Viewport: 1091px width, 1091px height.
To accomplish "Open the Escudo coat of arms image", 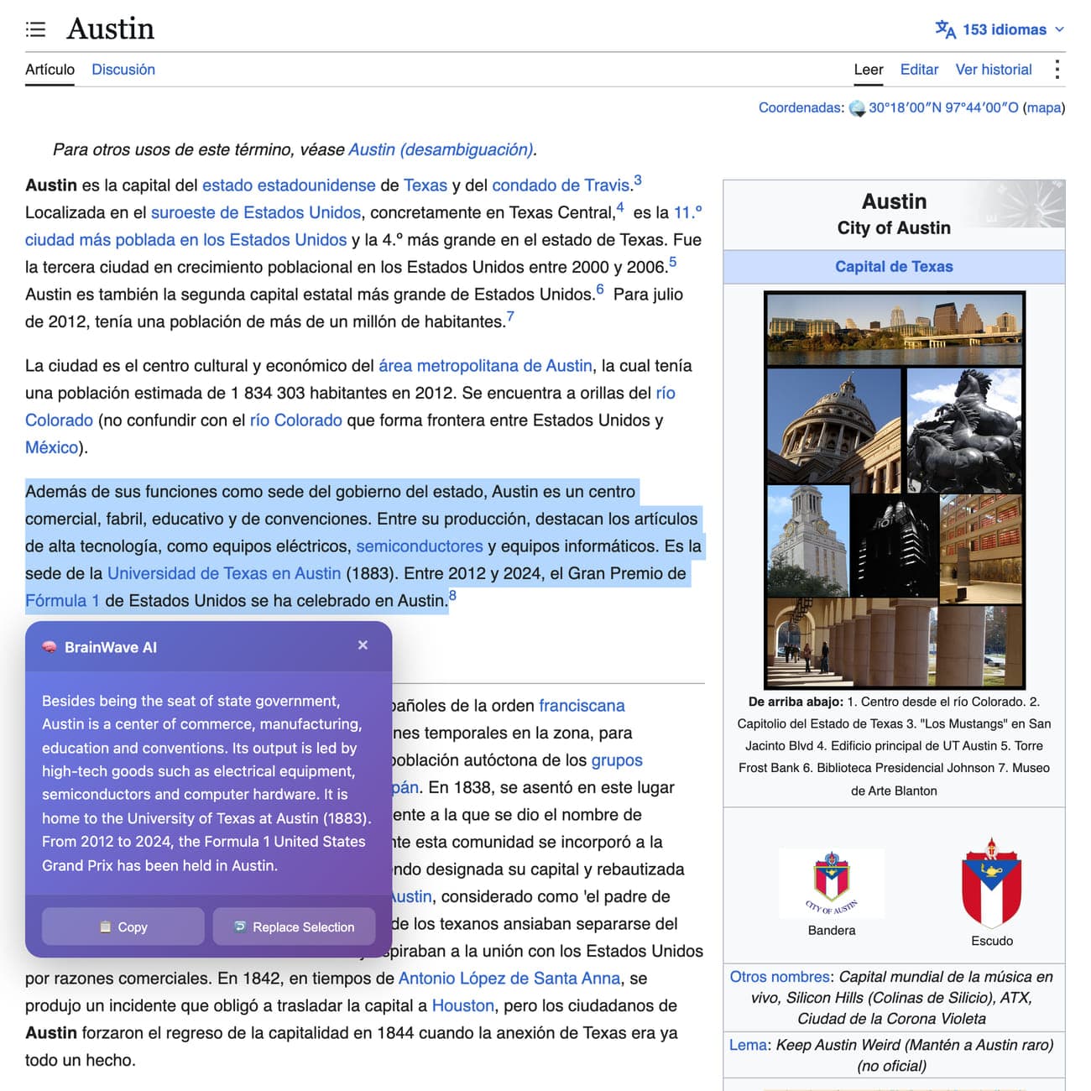I will click(992, 881).
